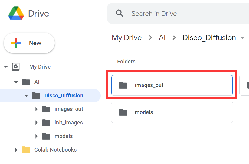Collapse the My Drive tree arrow

point(6,67)
